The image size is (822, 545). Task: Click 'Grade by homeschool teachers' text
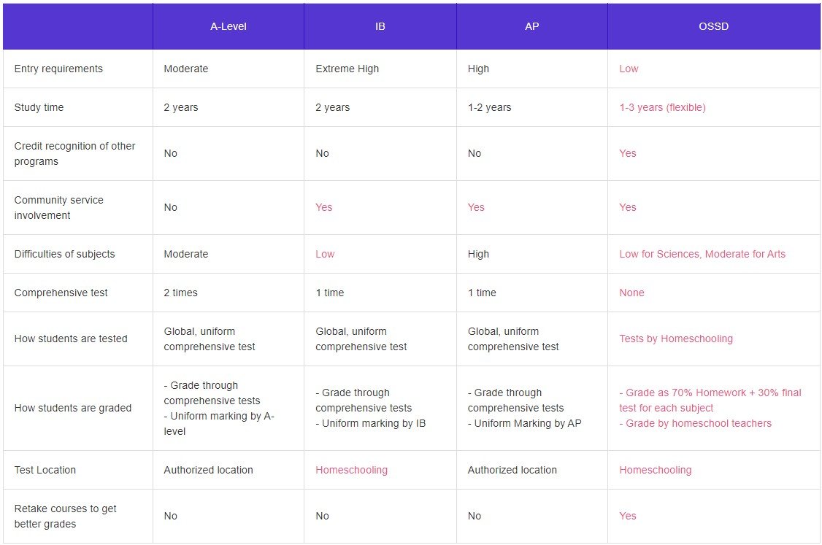pyautogui.click(x=698, y=423)
